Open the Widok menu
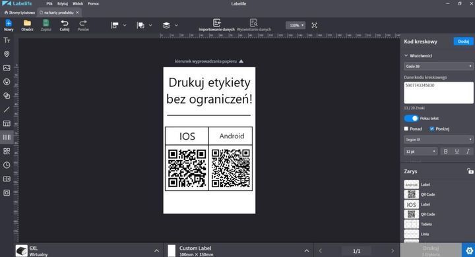This screenshot has height=257, width=475. [x=78, y=4]
